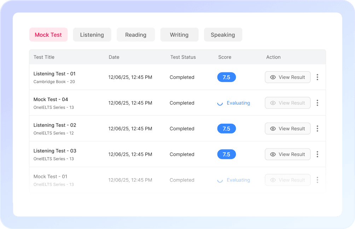The height and width of the screenshot is (229, 355).
Task: Click the Evaluating status of Mock Test - 01
Action: pos(238,180)
